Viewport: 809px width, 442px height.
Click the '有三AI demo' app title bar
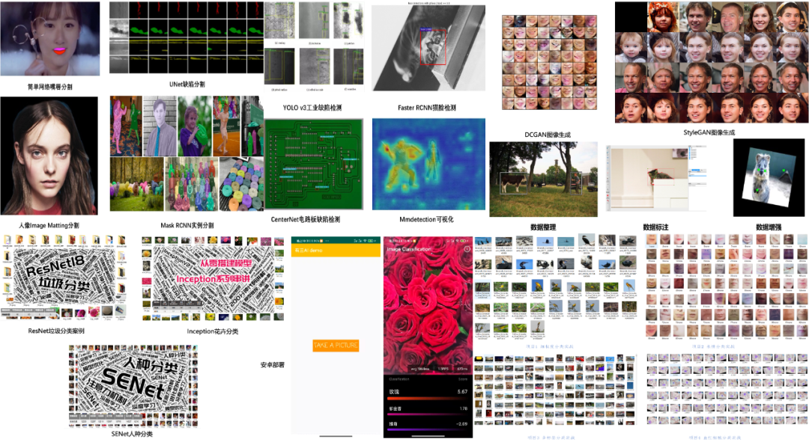(336, 251)
